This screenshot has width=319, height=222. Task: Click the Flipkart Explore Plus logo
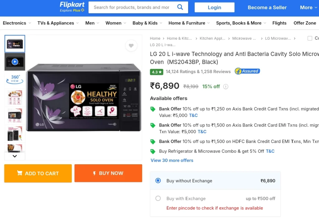coord(72,7)
